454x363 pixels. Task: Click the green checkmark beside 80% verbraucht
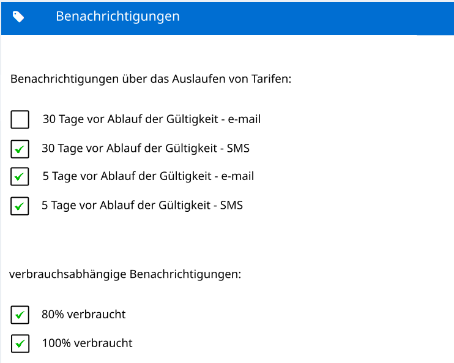(x=20, y=316)
